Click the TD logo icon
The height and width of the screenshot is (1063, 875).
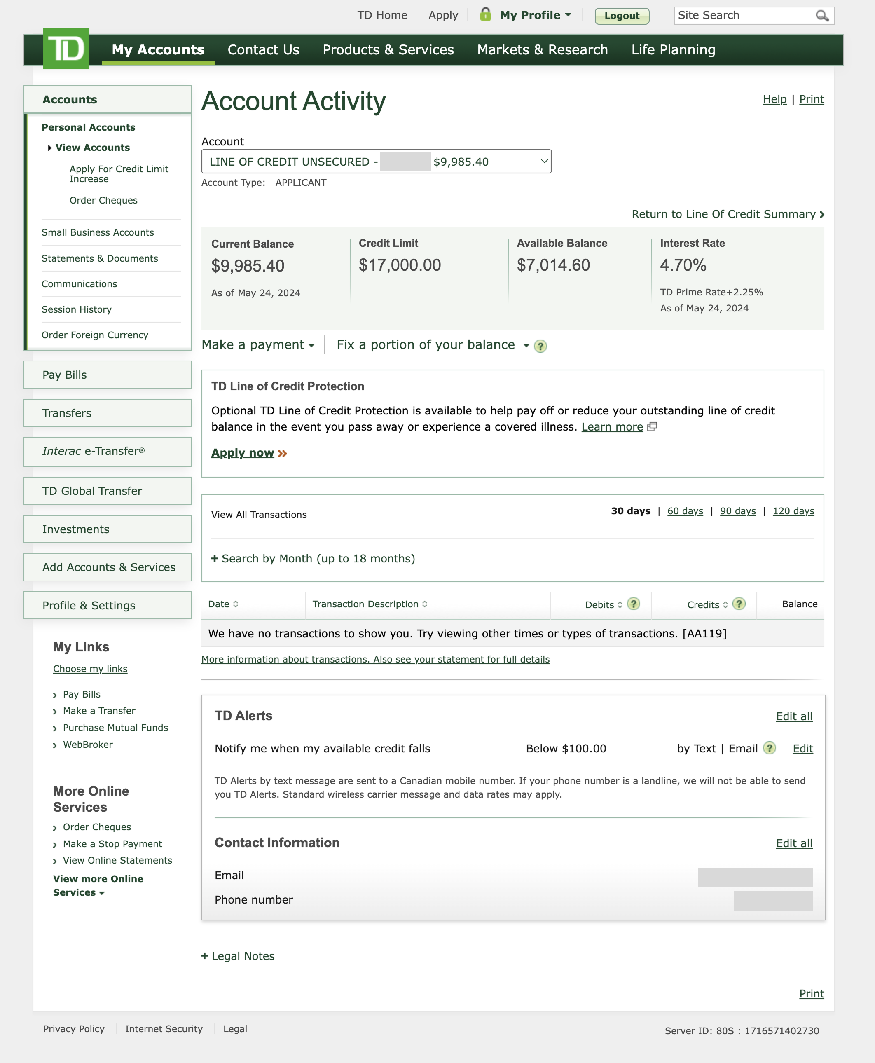tap(66, 48)
